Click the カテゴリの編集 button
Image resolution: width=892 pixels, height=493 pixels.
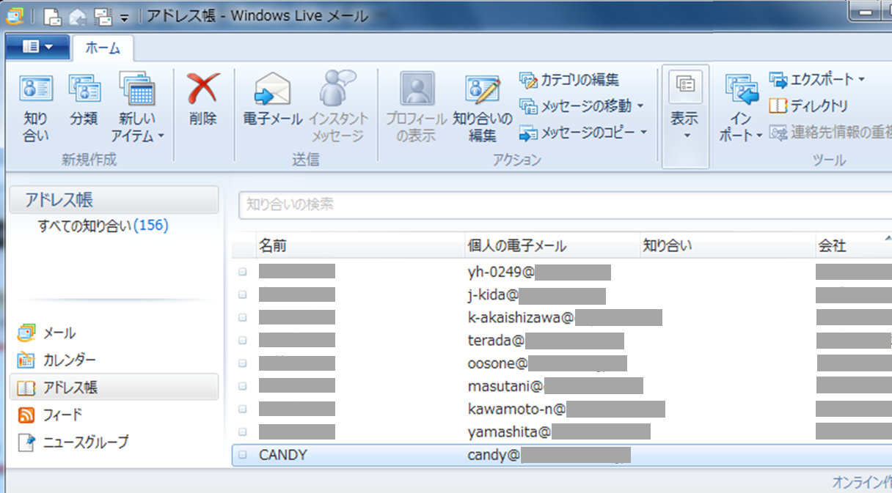[x=569, y=80]
